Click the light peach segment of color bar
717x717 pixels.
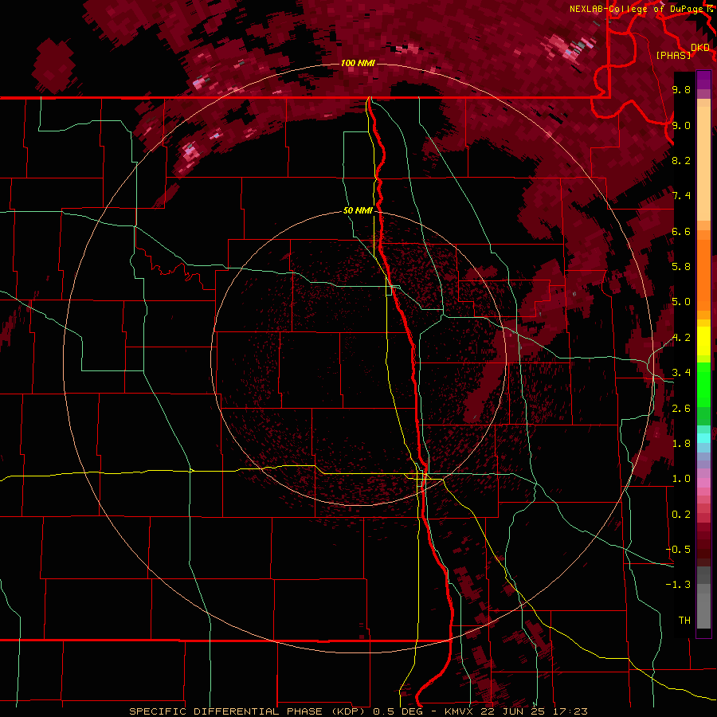703,165
